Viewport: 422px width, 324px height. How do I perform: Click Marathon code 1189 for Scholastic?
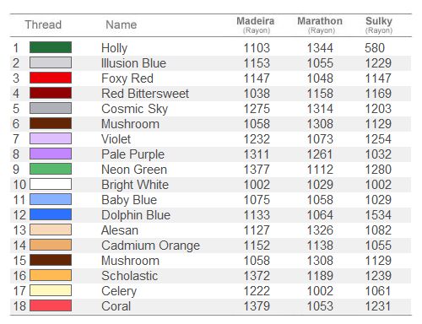point(320,276)
